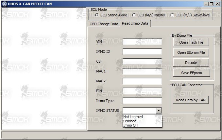Select ECU (M/S) SlaveSlave mode
Viewport: 222px width, 140px height.
coord(190,15)
